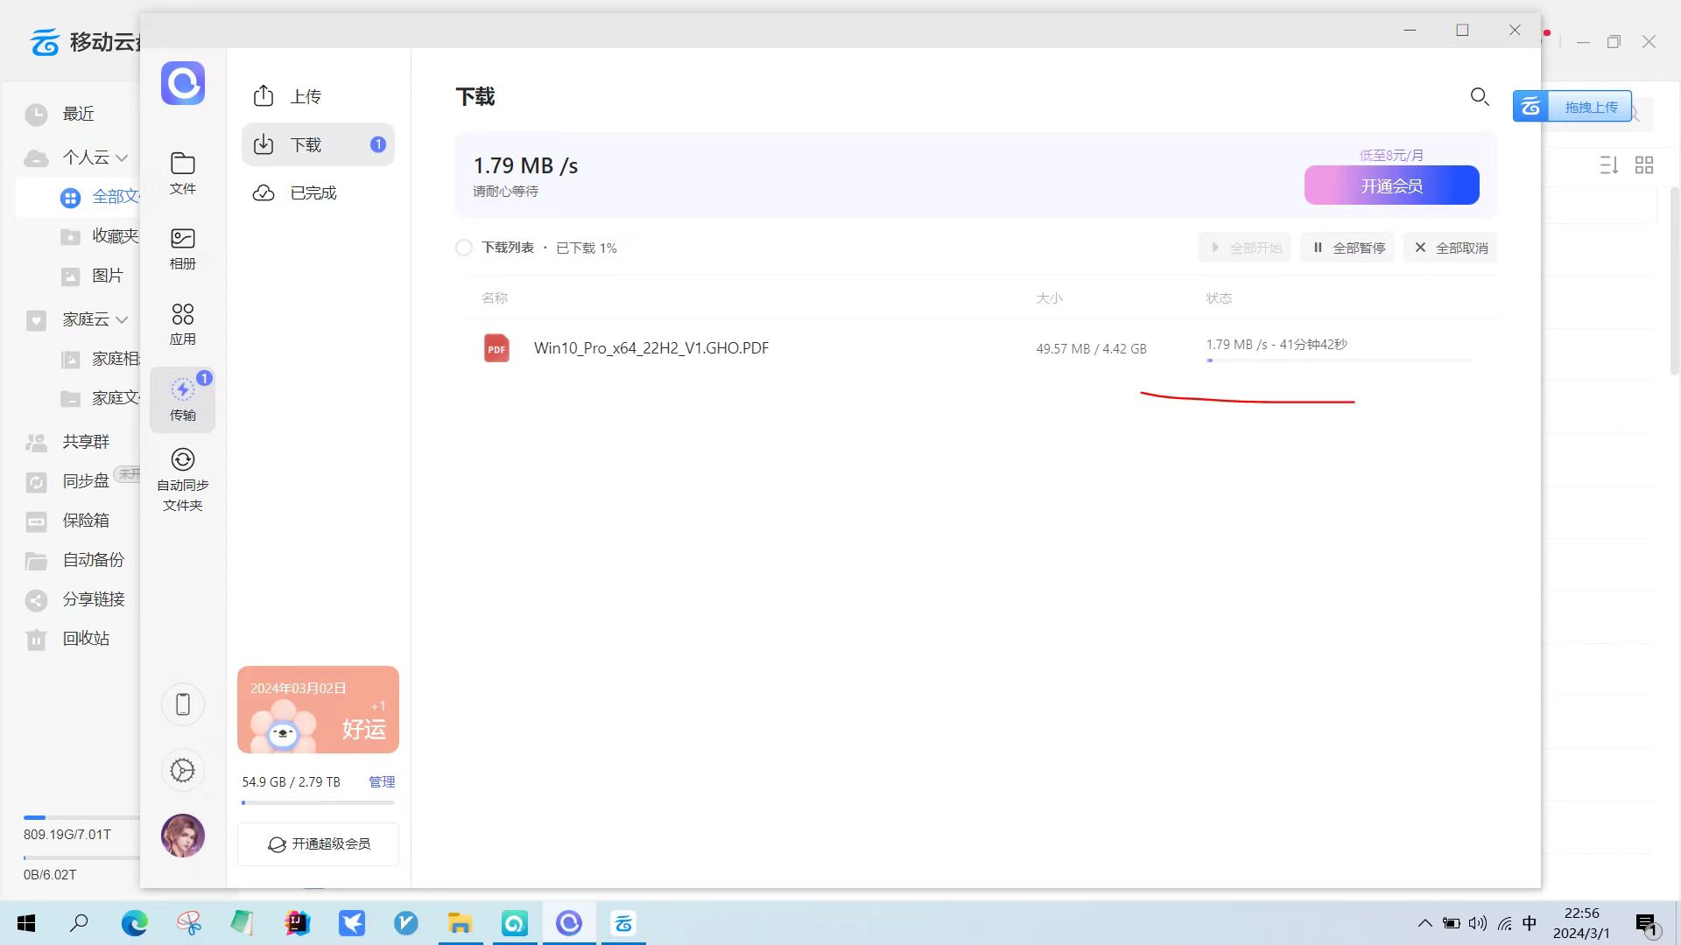Screen dimensions: 1681x945
Task: Click the 拖拽上传 drag upload widget
Action: pyautogui.click(x=1572, y=107)
